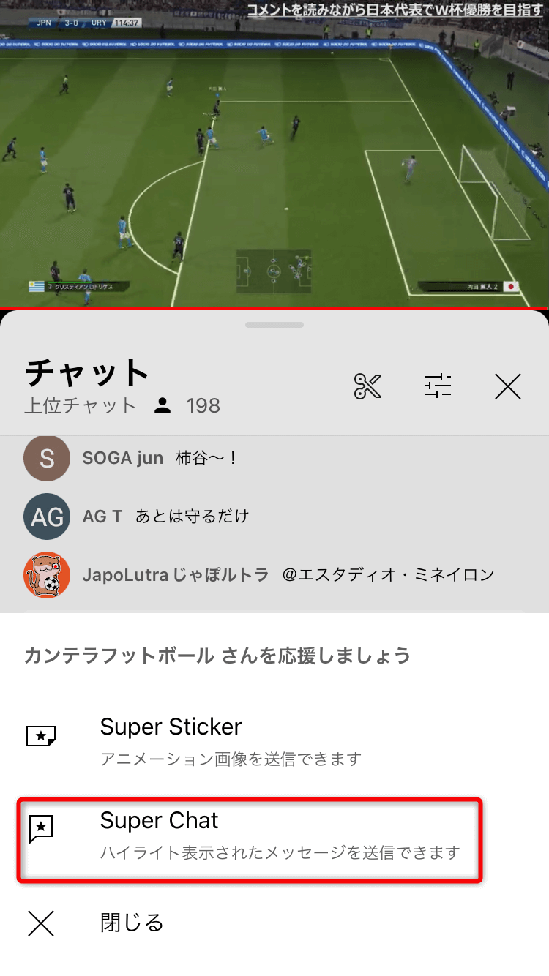Image resolution: width=549 pixels, height=976 pixels.
Task: Tap the soccer game video player
Action: (274, 154)
